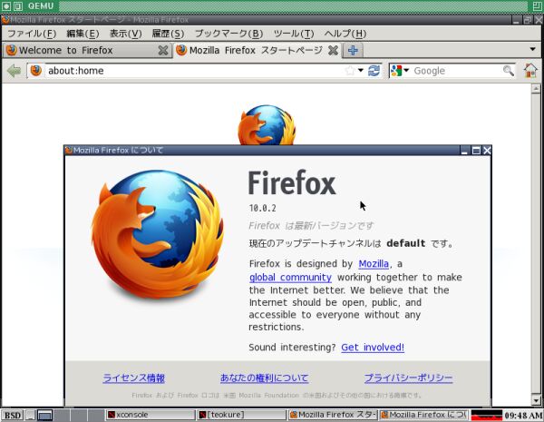Open a new tab with the plus icon
This screenshot has height=422, width=544.
point(353,50)
